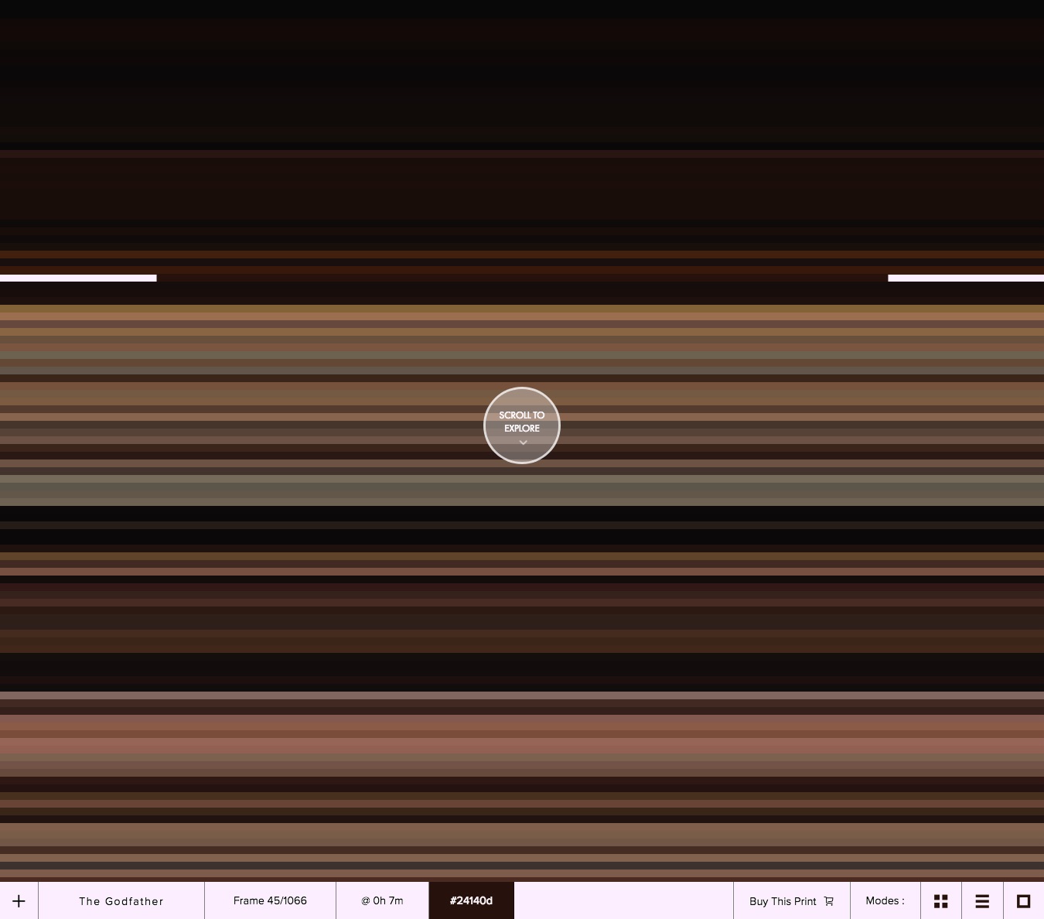
Task: Click the @ 0h 7m timestamp
Action: coord(382,900)
